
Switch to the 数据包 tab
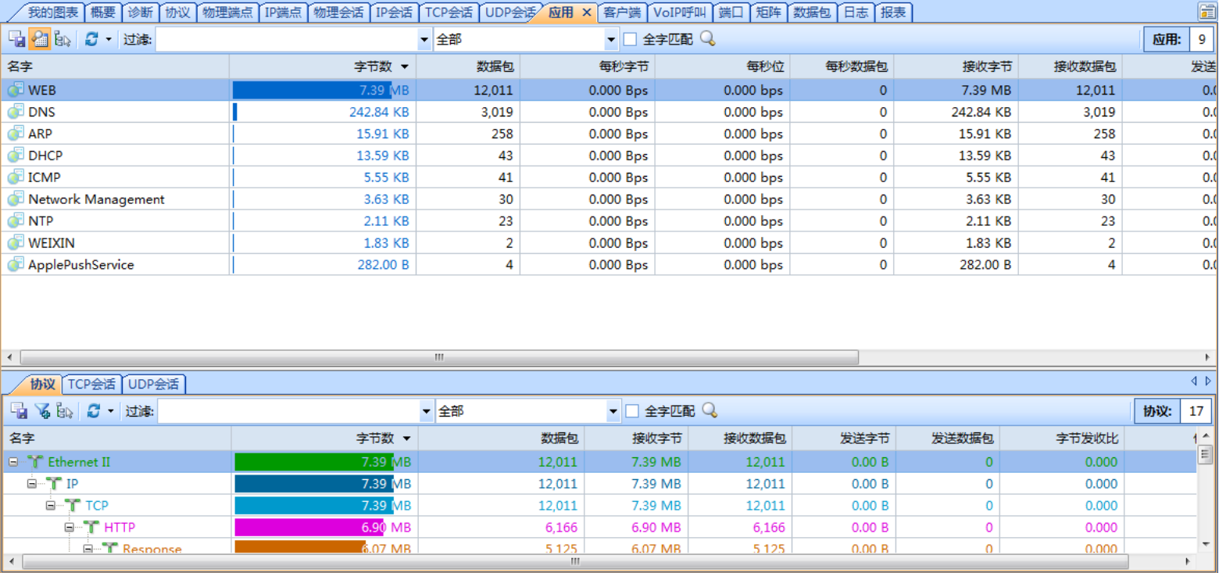(812, 13)
